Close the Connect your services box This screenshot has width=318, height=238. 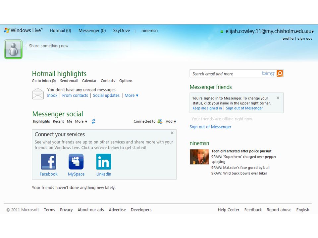point(172,133)
